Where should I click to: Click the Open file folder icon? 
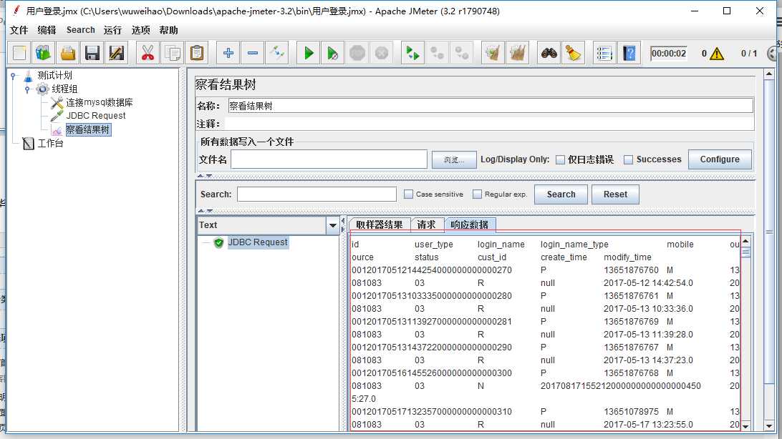pyautogui.click(x=68, y=53)
